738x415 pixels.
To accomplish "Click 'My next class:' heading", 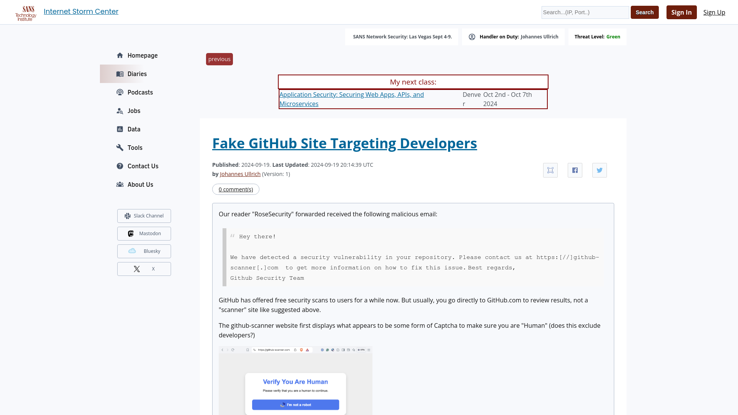I will click(x=413, y=82).
